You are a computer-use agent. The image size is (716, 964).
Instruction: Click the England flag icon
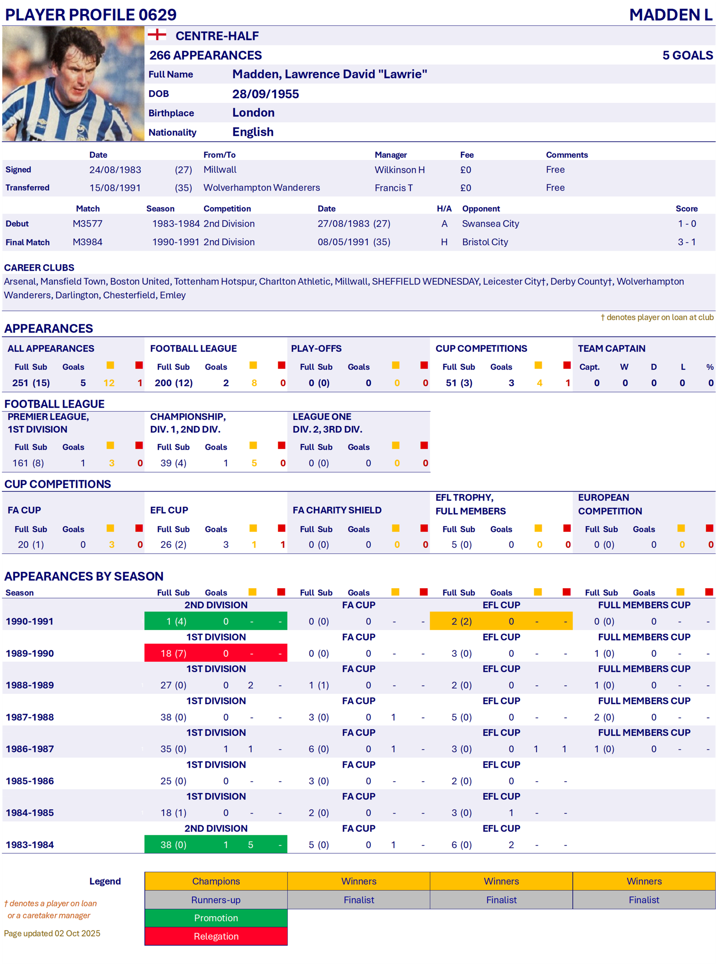[x=157, y=35]
